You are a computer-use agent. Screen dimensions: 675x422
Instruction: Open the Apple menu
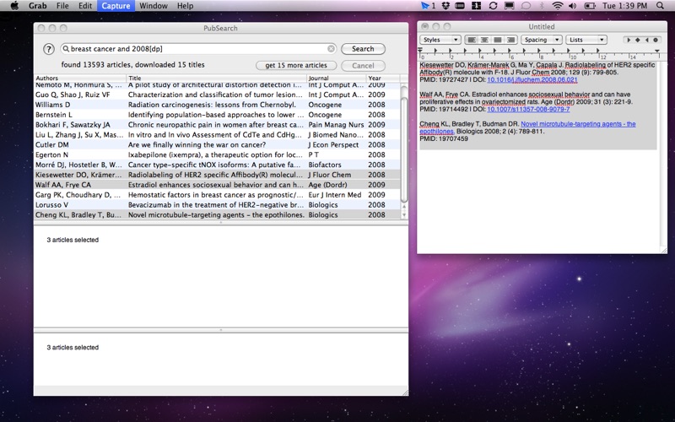point(14,6)
